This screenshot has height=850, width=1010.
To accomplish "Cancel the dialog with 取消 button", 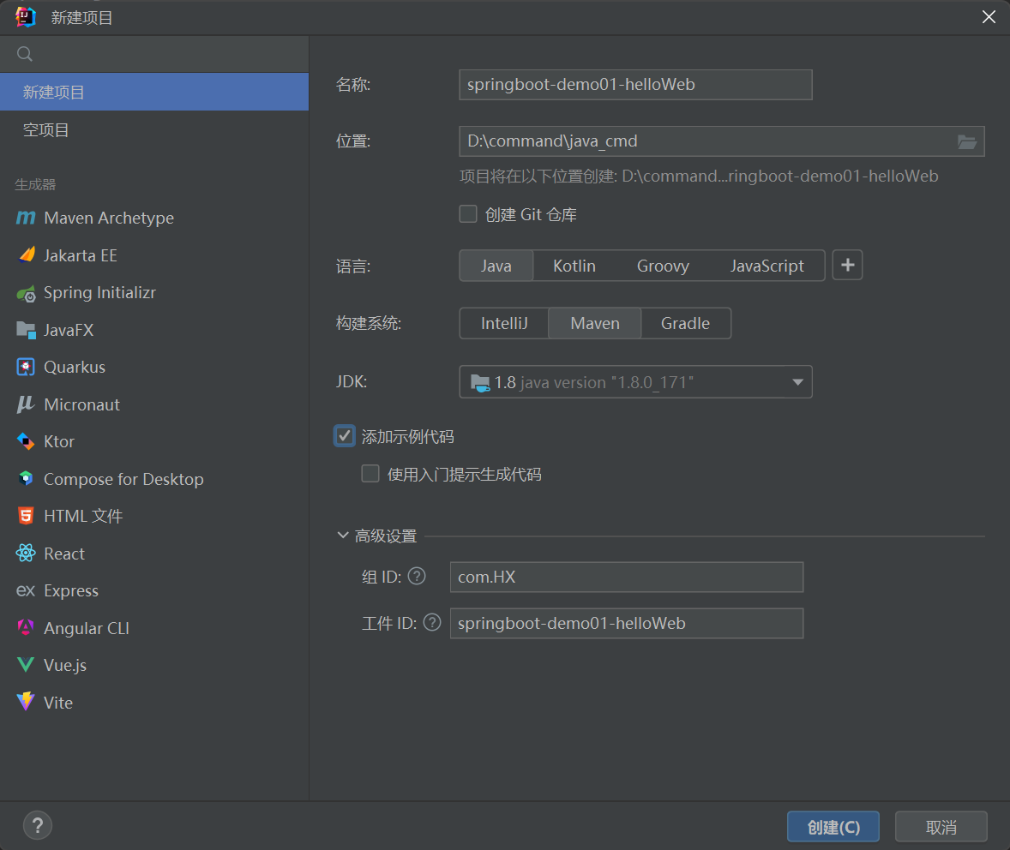I will click(x=941, y=827).
